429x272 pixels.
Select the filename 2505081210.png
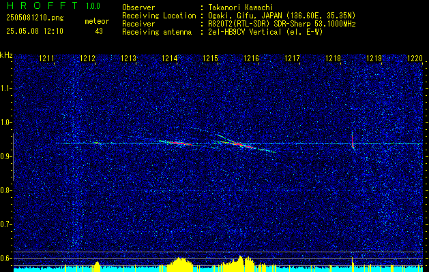tap(35, 18)
